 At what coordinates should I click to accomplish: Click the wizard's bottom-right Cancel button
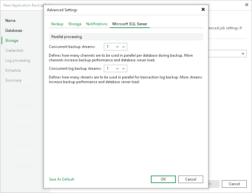pos(234,184)
